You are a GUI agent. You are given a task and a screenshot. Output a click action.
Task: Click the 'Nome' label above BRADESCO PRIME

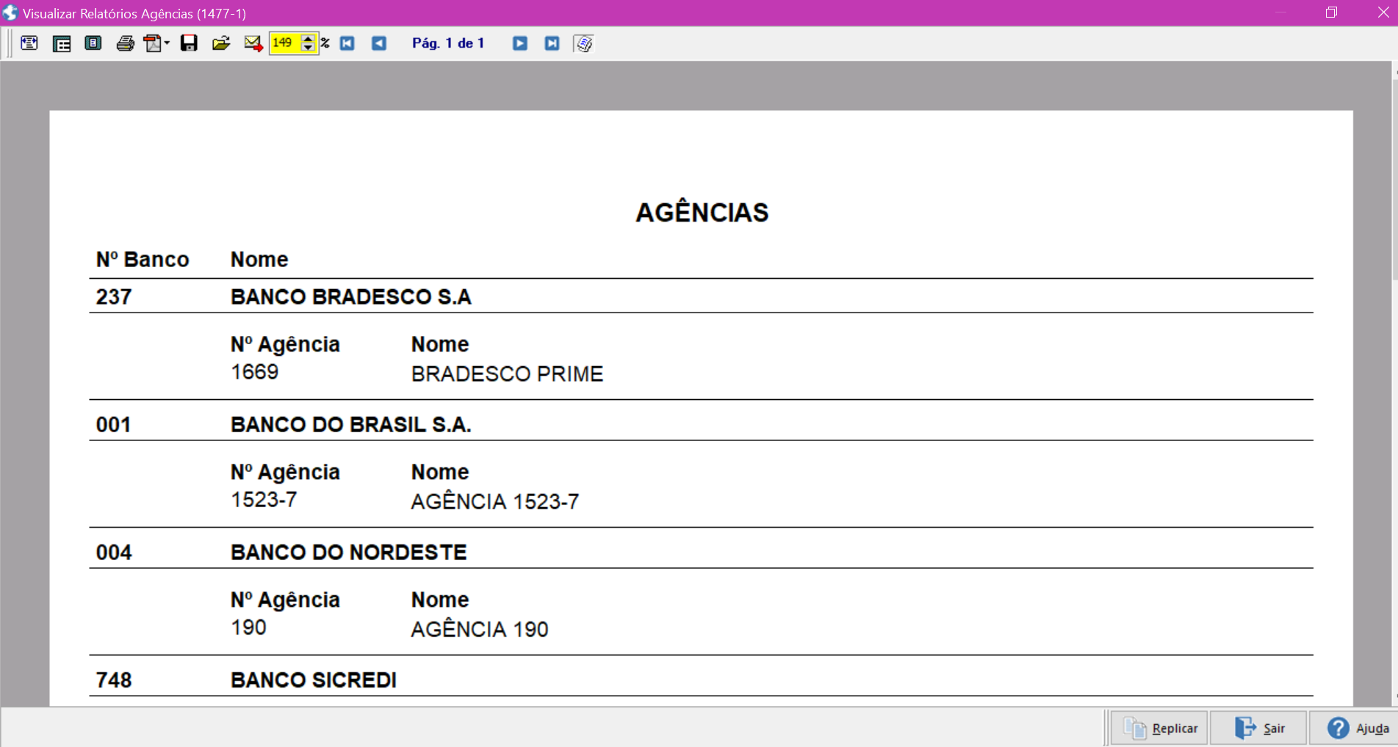[x=440, y=344]
